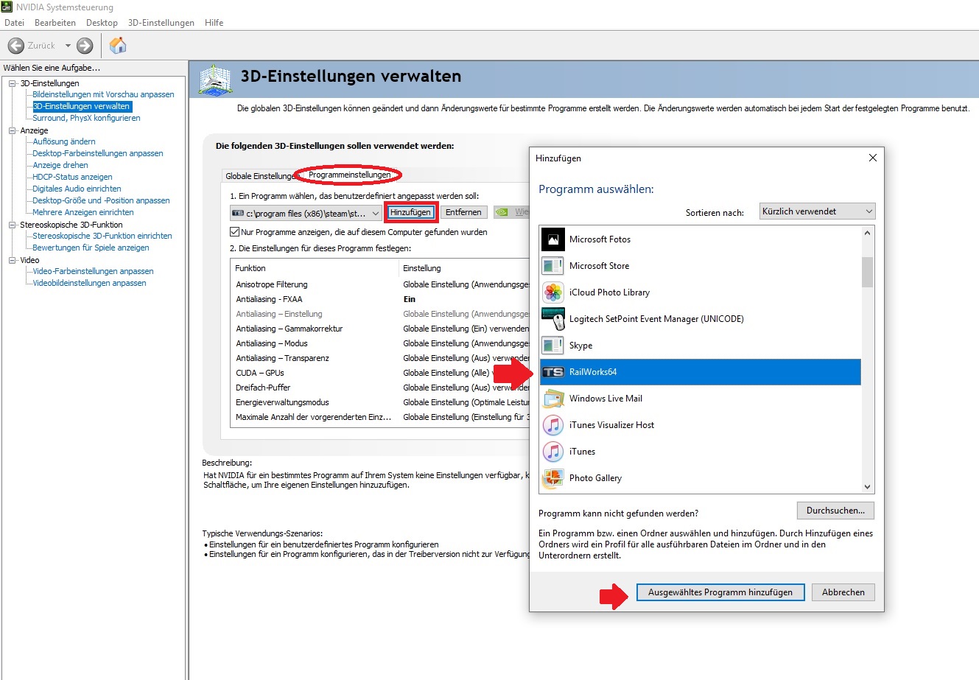Toggle 'Nur Programme anzeigen' checkbox
The height and width of the screenshot is (680, 979).
pyautogui.click(x=235, y=232)
